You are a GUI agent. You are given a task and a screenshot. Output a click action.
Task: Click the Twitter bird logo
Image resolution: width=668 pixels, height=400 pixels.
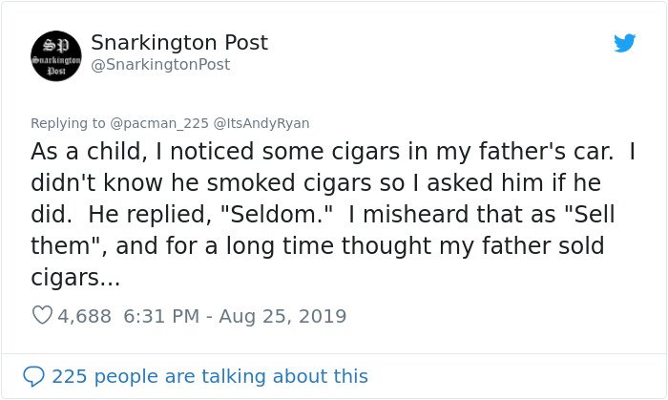[624, 43]
